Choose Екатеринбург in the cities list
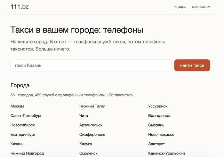 point(23,134)
